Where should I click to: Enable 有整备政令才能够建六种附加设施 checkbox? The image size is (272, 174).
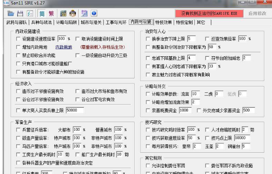pyautogui.click(x=18, y=72)
